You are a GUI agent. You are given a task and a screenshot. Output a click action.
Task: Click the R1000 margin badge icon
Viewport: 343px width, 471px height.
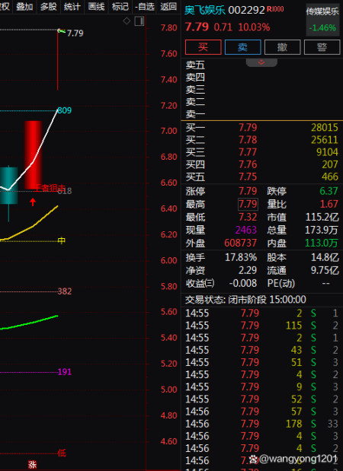click(x=275, y=9)
